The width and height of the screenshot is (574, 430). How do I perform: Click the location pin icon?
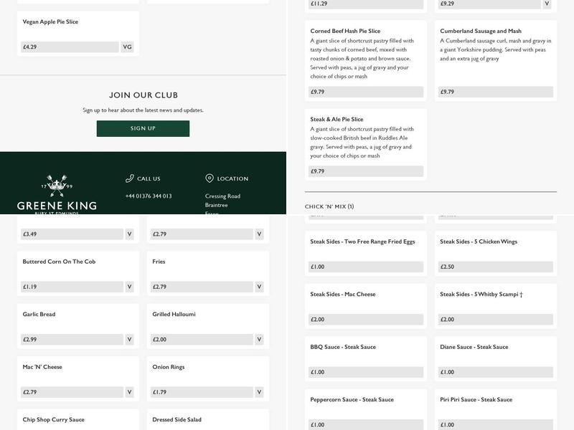(x=210, y=178)
